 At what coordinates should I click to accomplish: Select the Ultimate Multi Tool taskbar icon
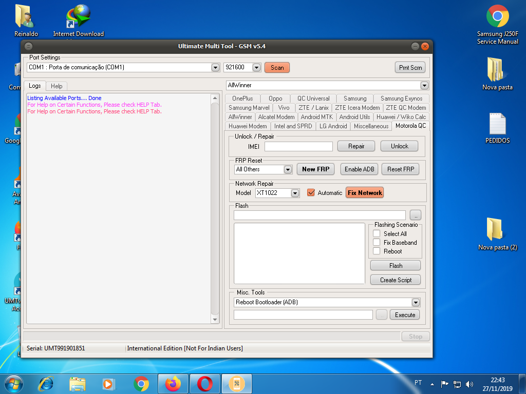click(236, 384)
